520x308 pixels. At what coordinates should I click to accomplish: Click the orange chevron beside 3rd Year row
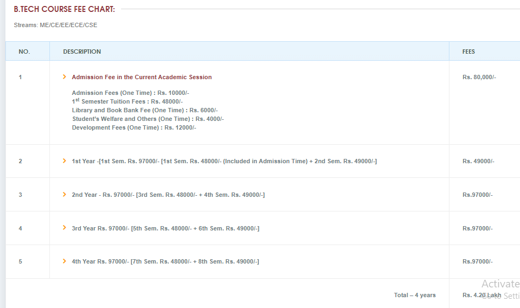[x=65, y=228]
